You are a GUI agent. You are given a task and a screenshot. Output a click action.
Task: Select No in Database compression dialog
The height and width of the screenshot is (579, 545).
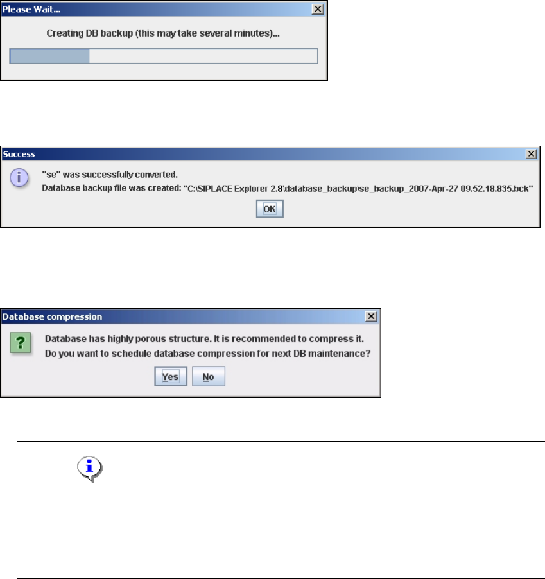[x=208, y=376]
